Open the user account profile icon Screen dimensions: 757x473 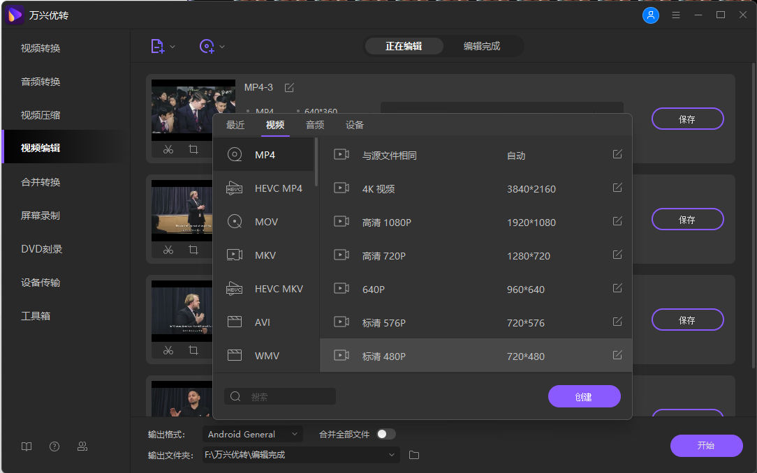point(651,15)
